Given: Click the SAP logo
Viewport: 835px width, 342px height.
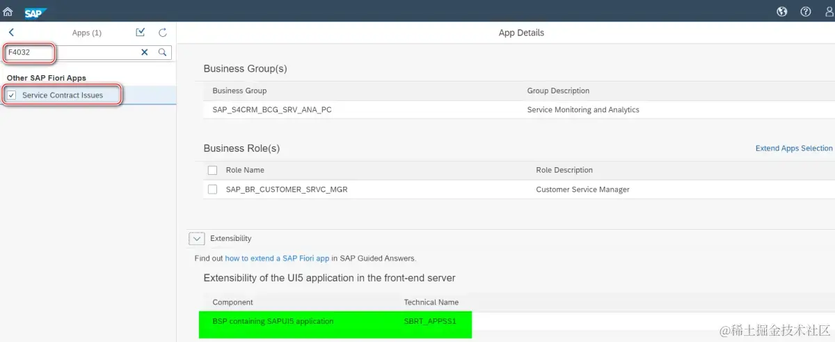Looking at the screenshot, I should [x=34, y=12].
